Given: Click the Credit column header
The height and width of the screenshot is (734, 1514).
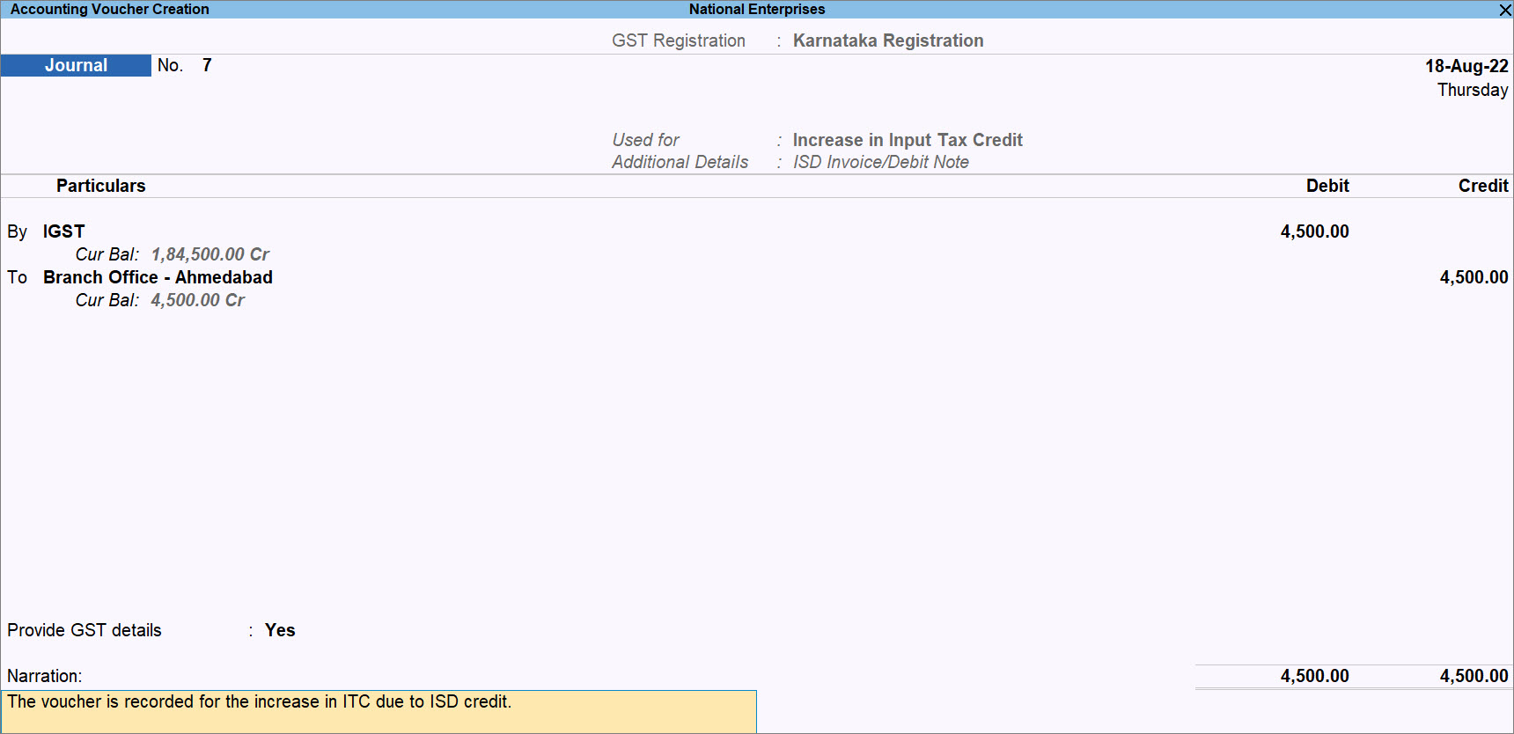Looking at the screenshot, I should (x=1483, y=186).
